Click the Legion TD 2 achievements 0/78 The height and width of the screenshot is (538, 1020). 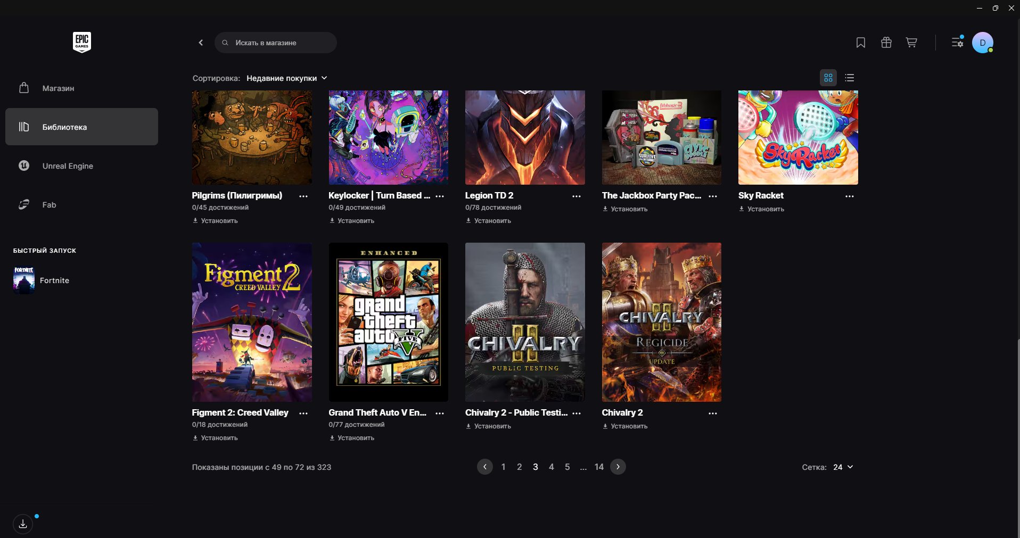point(493,208)
